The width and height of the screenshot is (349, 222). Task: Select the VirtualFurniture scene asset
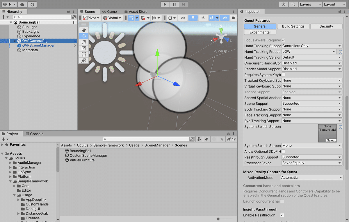(x=81, y=160)
